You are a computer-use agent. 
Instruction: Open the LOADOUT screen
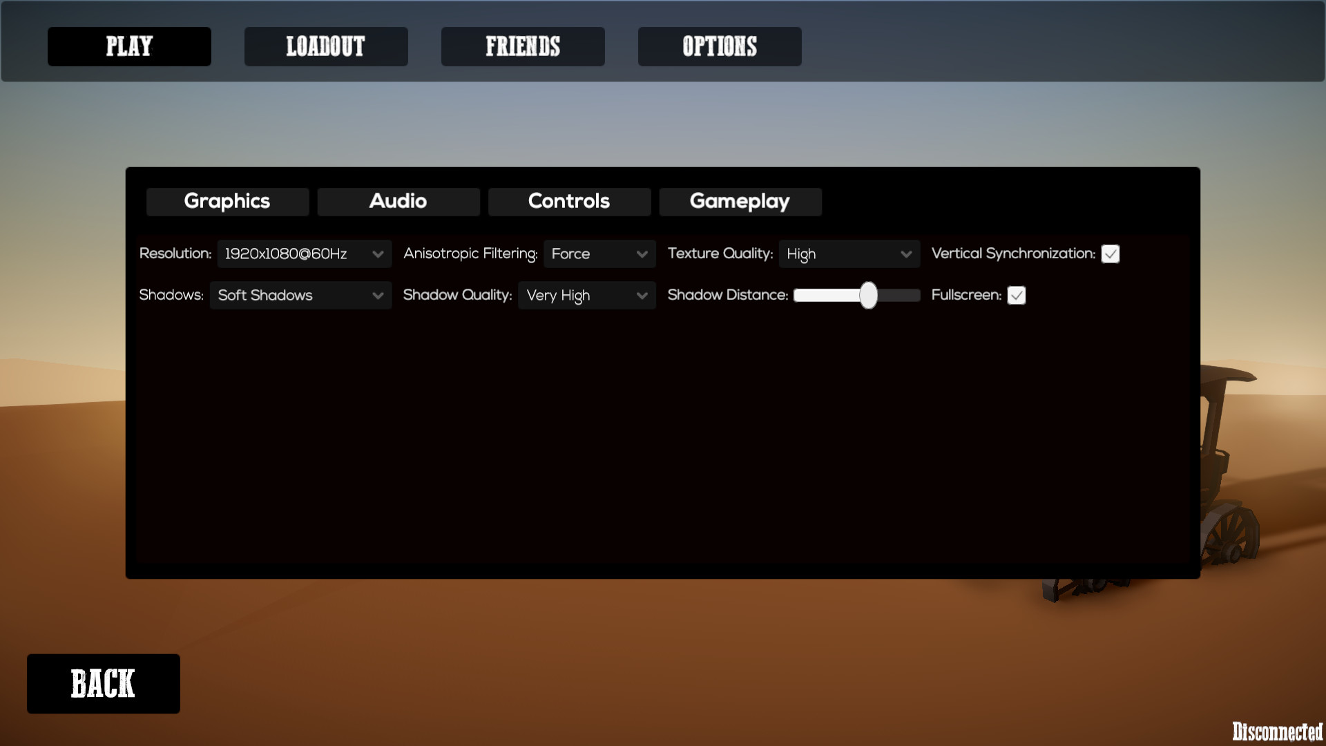[326, 46]
